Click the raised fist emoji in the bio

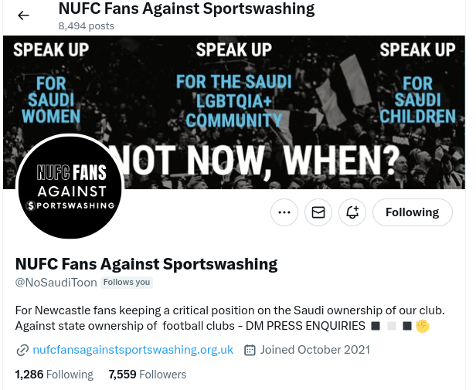[422, 326]
